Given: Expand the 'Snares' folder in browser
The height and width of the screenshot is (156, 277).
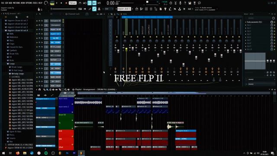Looking at the screenshot, I should [11, 138].
